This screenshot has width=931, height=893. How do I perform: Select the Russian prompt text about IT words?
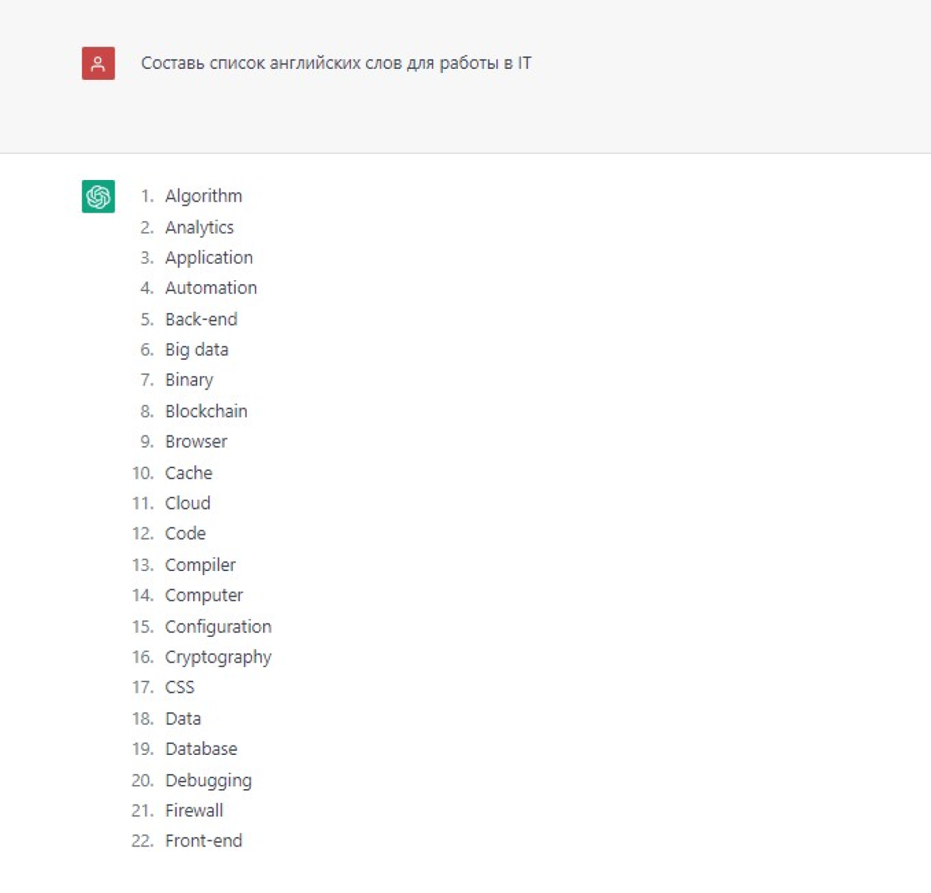(x=336, y=64)
